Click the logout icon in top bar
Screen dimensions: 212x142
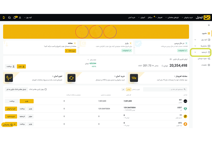pos(4,18)
